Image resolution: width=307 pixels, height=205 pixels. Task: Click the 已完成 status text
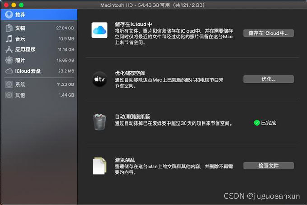269,123
